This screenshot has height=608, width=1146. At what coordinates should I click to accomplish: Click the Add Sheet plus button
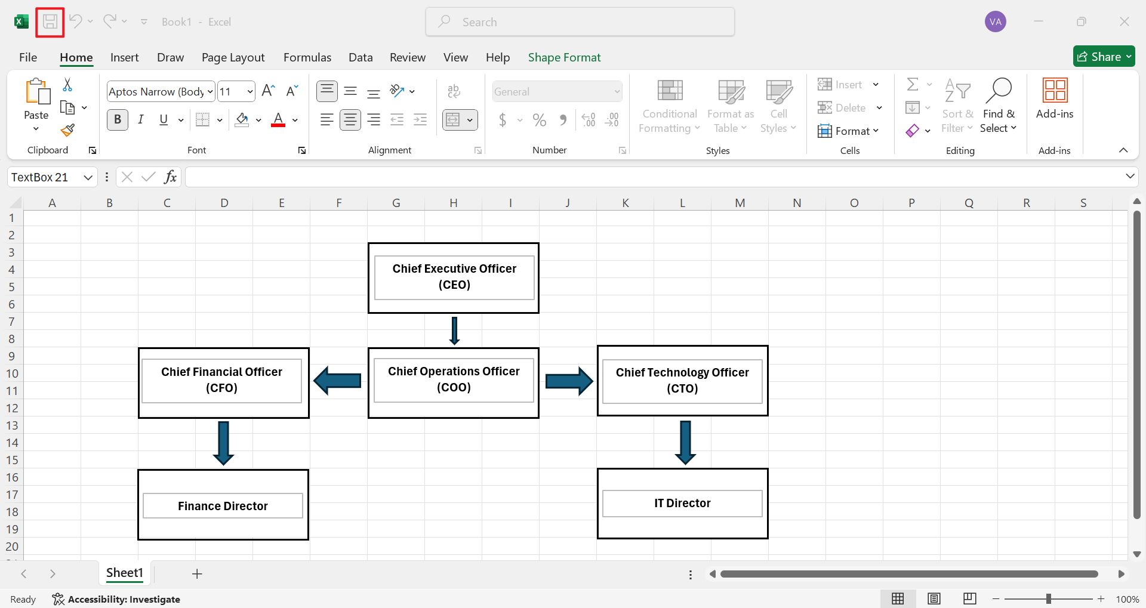[197, 573]
